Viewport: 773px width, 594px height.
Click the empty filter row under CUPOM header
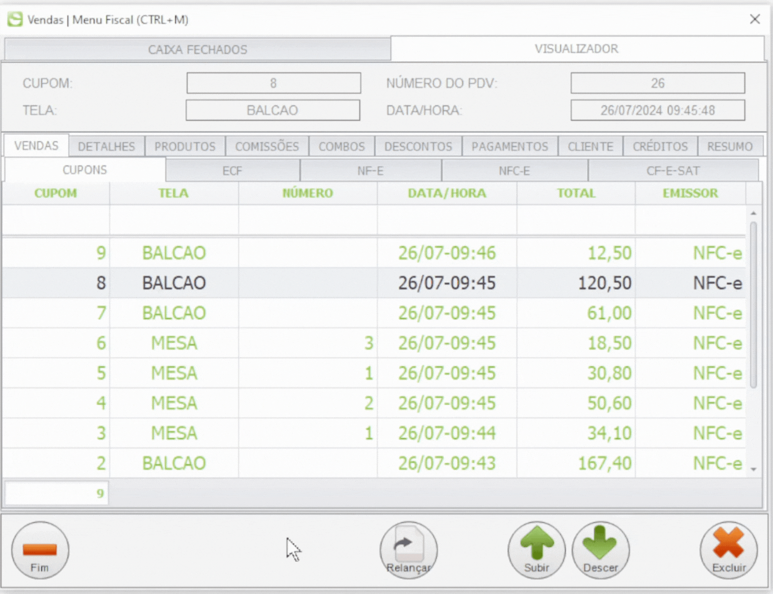[x=56, y=220]
